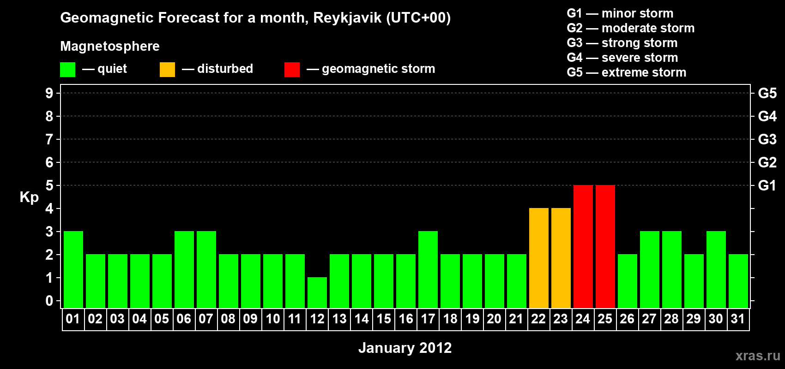The height and width of the screenshot is (369, 785).
Task: Select the green bar for day 07
Action: (x=206, y=269)
